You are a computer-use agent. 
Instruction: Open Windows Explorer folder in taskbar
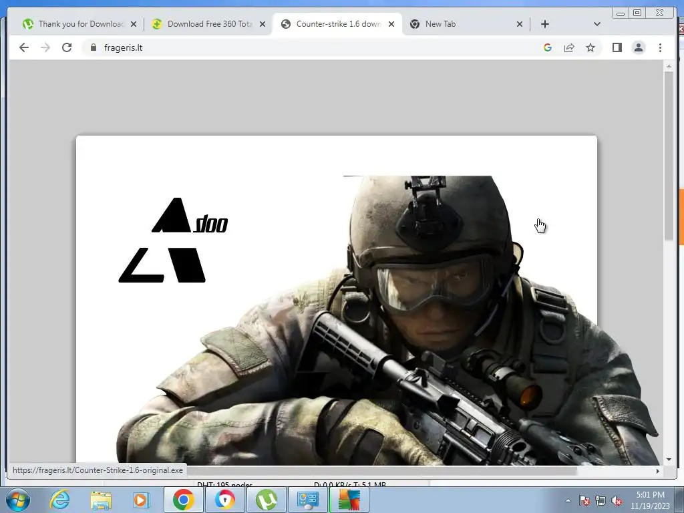pos(101,500)
